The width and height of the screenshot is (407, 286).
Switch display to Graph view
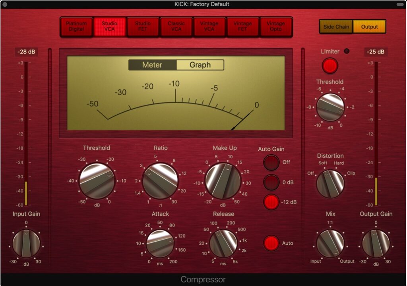200,65
